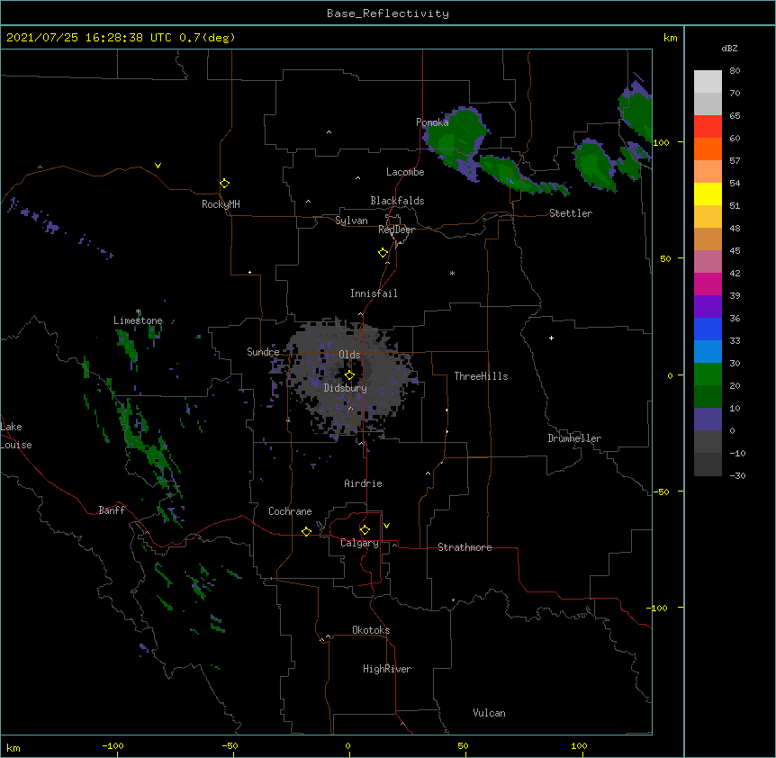Pick the white 80 dBZ legend swatch

click(x=708, y=82)
